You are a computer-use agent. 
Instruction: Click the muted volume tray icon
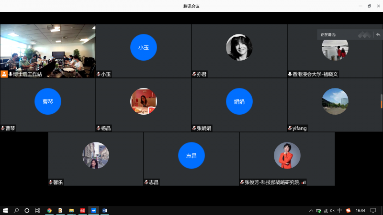[x=332, y=211]
